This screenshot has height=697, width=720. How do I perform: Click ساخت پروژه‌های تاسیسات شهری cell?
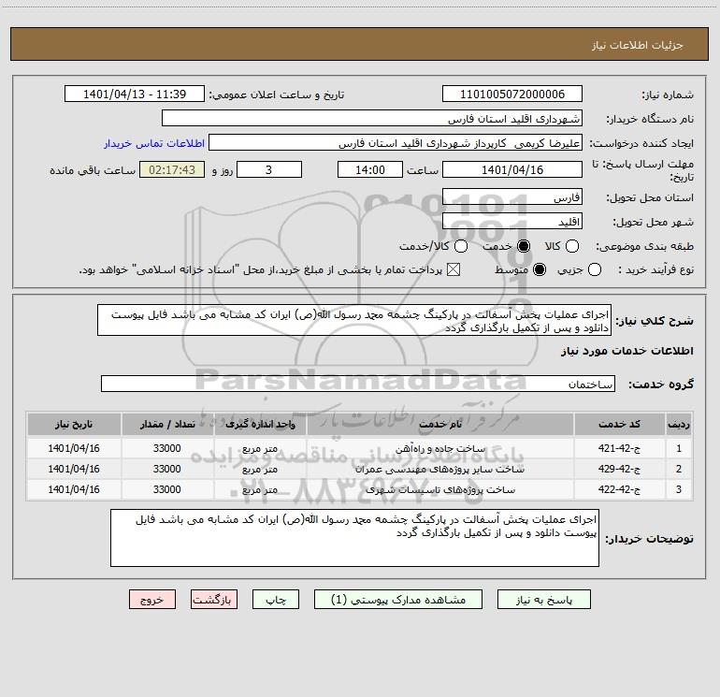click(x=439, y=490)
